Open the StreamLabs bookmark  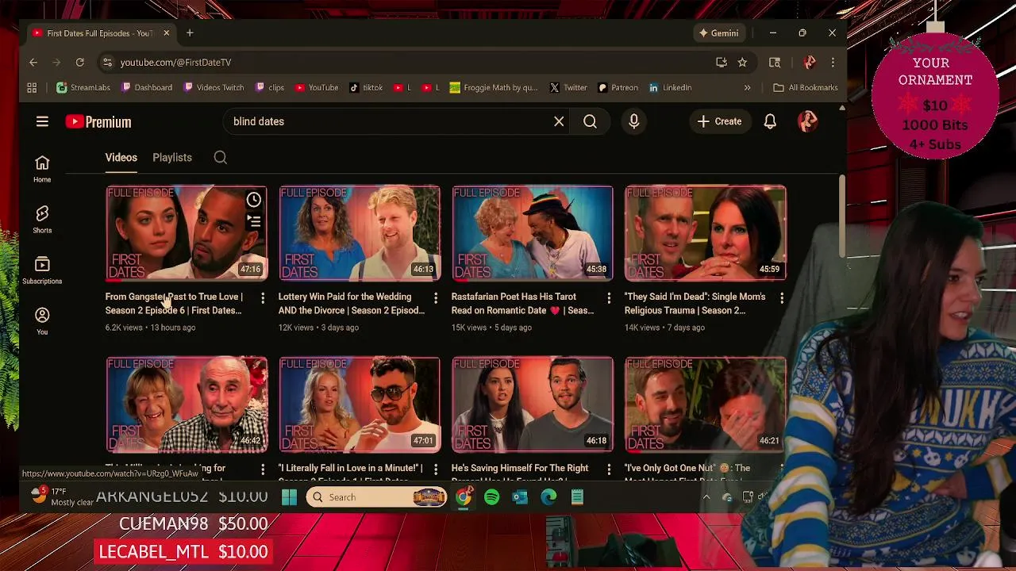83,88
